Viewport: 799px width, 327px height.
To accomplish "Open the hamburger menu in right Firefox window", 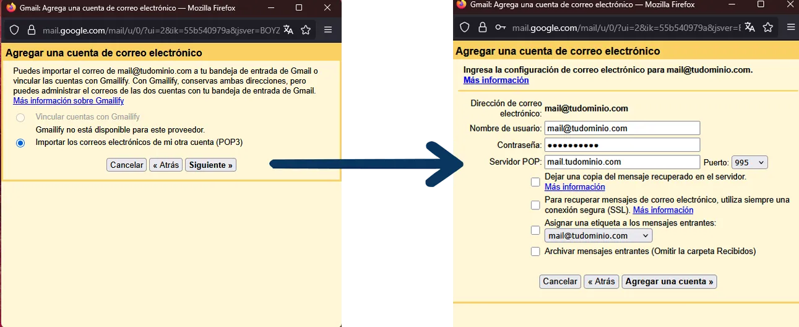I will [x=791, y=27].
